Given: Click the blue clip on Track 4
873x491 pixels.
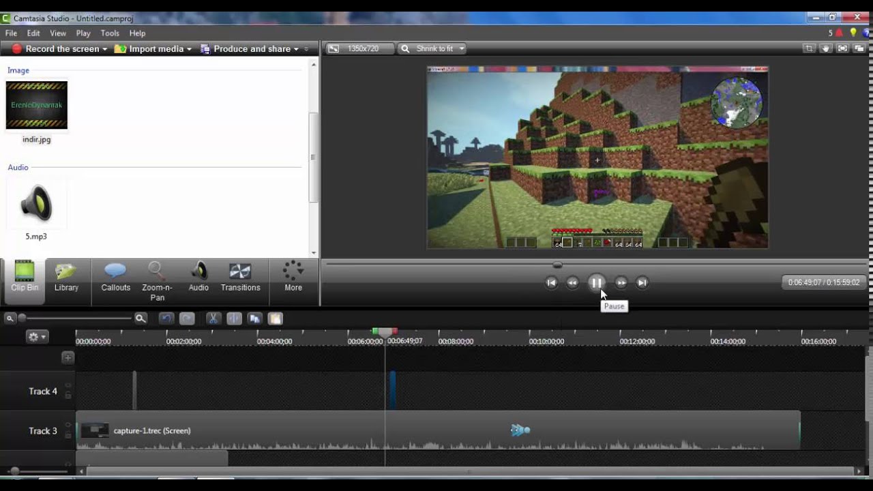Looking at the screenshot, I should coord(393,390).
